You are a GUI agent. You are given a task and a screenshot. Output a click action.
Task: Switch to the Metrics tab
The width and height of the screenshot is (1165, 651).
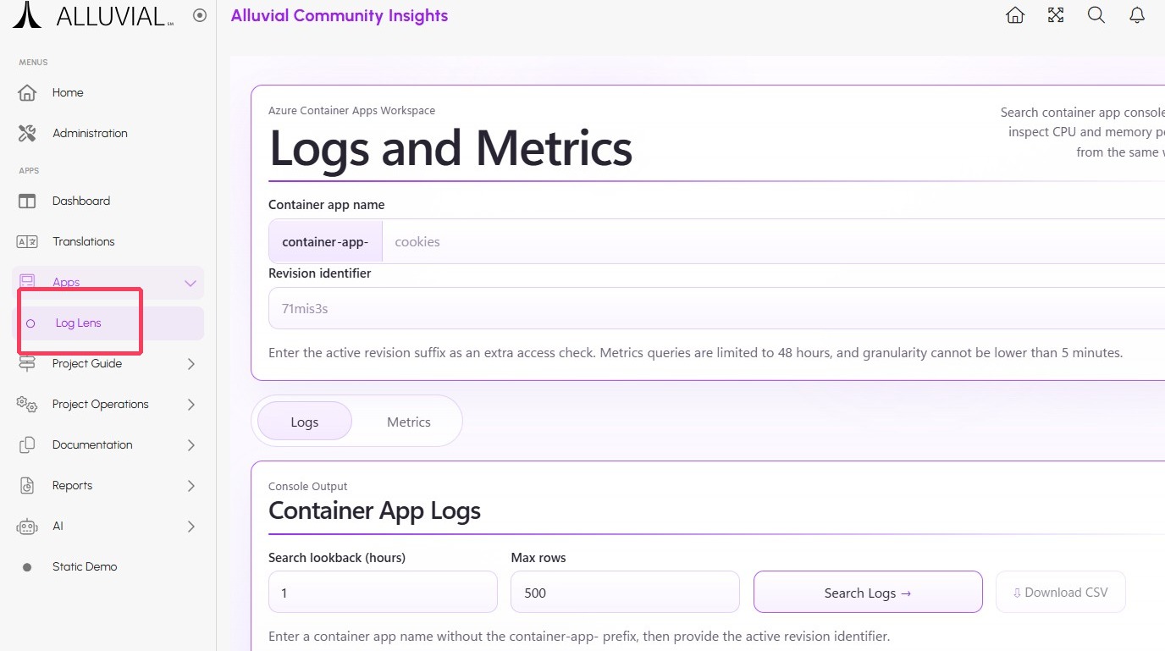point(409,422)
